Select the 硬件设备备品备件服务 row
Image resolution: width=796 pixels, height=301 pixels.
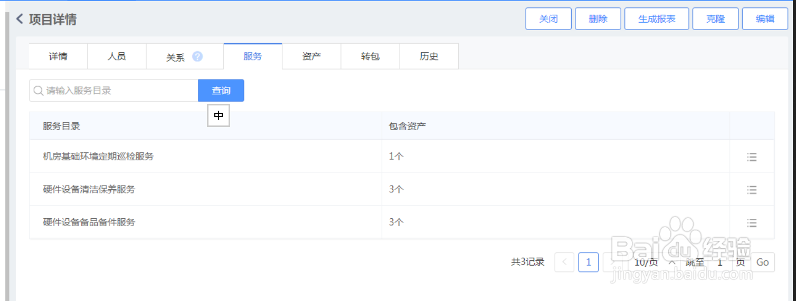click(x=402, y=222)
